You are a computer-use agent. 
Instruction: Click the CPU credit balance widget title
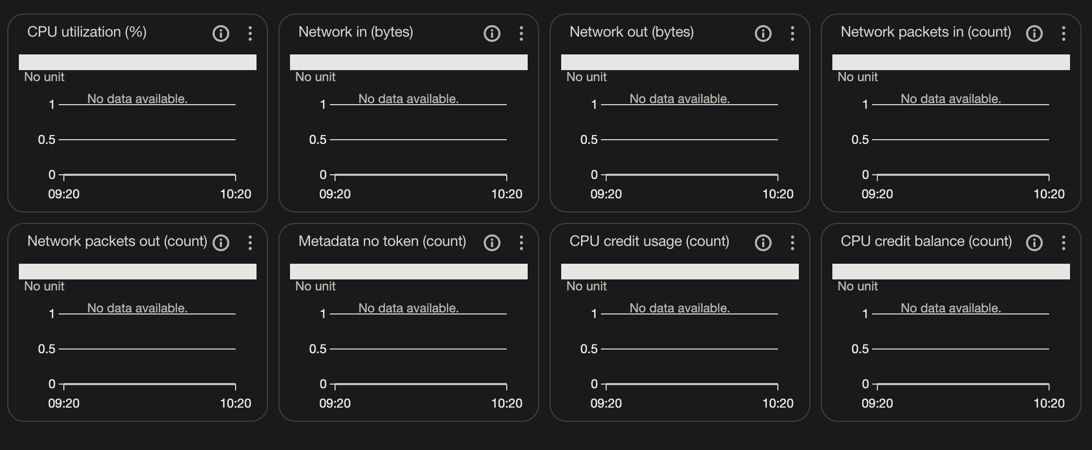click(926, 241)
